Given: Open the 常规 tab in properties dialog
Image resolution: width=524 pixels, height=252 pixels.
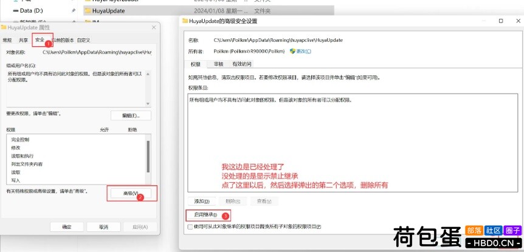Looking at the screenshot, I should coord(7,40).
